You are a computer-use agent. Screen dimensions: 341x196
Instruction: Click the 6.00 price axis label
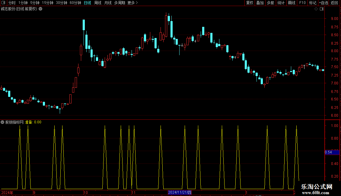[x=334, y=115]
